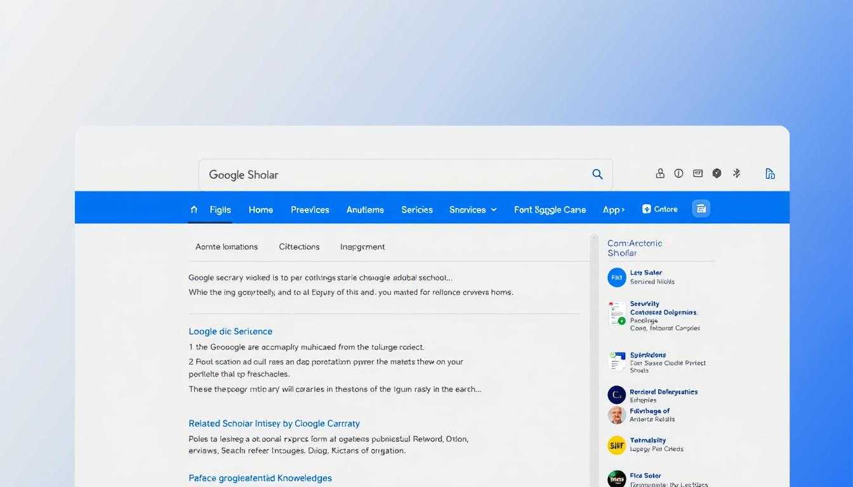Click the info circle icon
853x487 pixels.
tap(679, 173)
